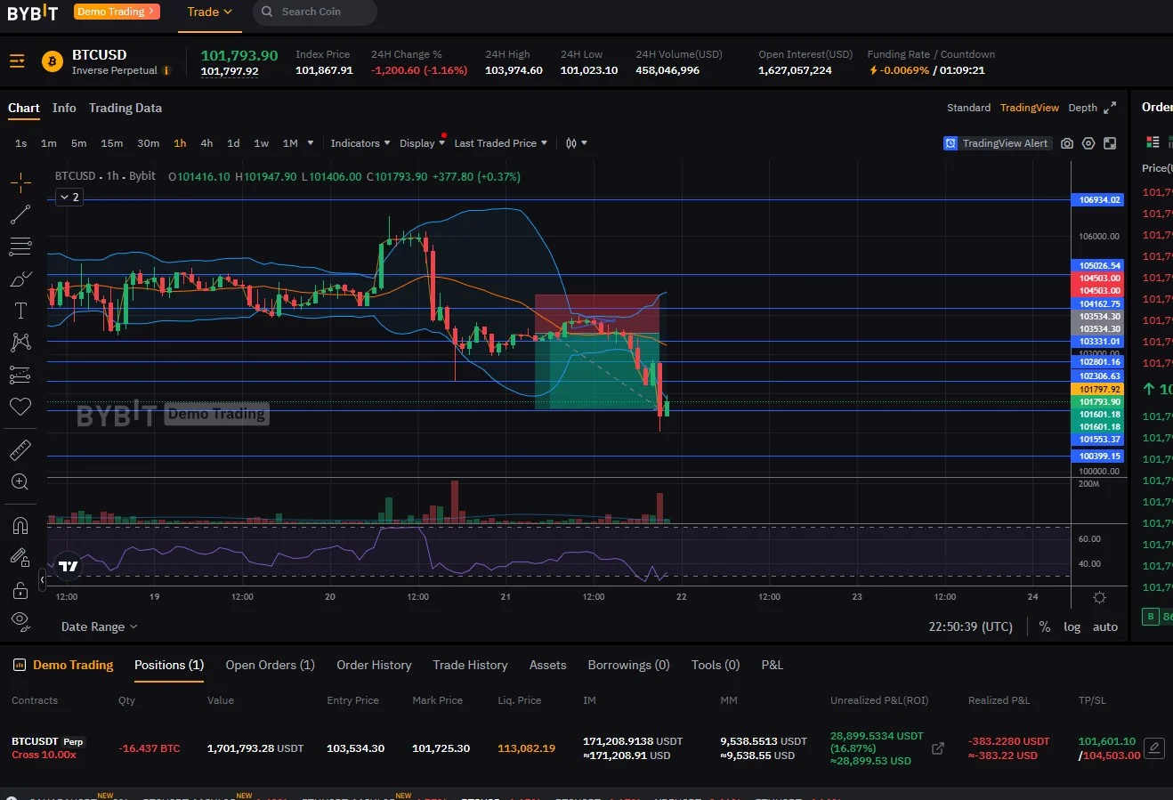Switch to the Info tab

click(64, 108)
